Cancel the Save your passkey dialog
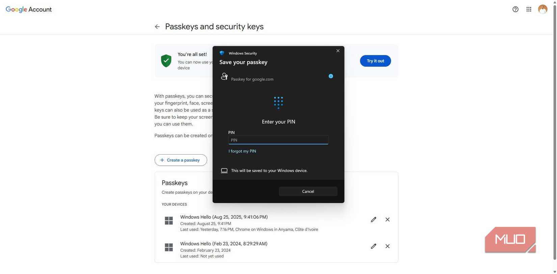 click(308, 191)
